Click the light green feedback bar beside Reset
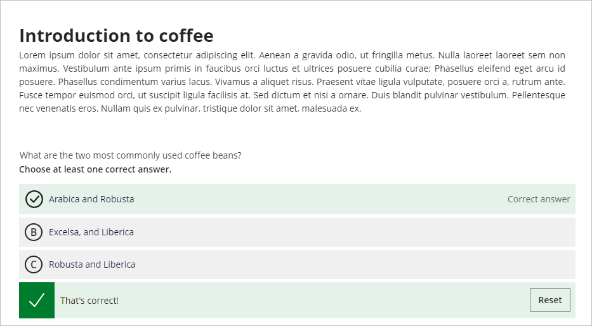This screenshot has height=326, width=592. 321,301
